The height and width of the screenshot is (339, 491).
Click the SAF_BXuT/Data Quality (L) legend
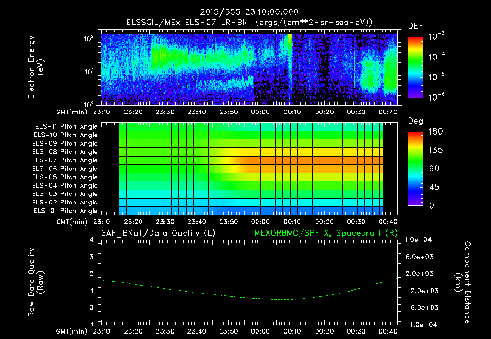[158, 233]
